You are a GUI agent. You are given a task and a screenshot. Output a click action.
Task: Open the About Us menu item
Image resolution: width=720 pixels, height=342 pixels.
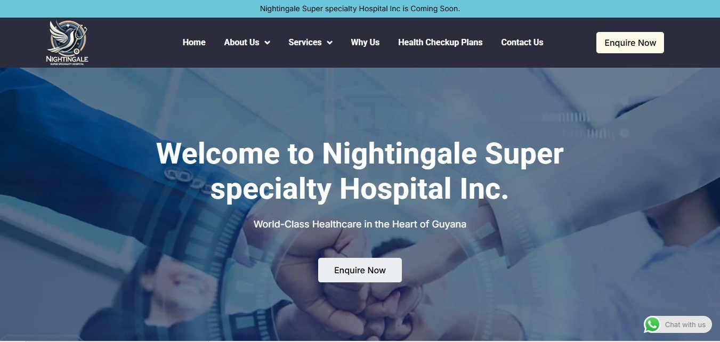tap(241, 43)
